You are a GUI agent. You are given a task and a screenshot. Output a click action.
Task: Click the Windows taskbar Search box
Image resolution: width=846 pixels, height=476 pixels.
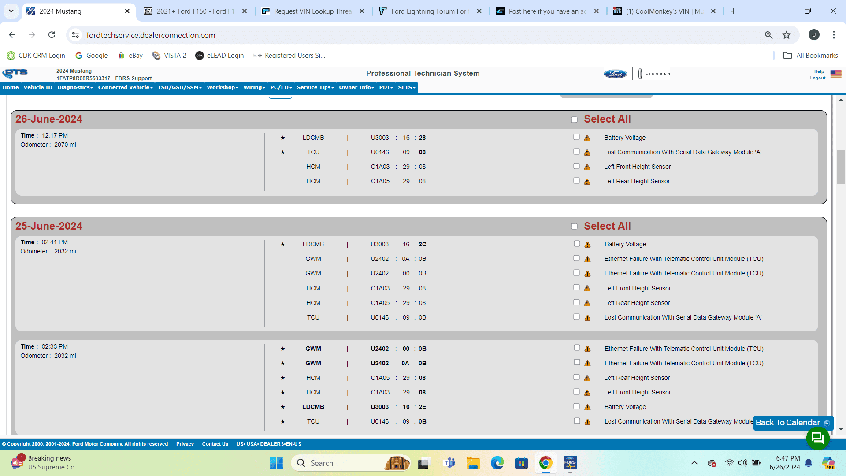(351, 463)
